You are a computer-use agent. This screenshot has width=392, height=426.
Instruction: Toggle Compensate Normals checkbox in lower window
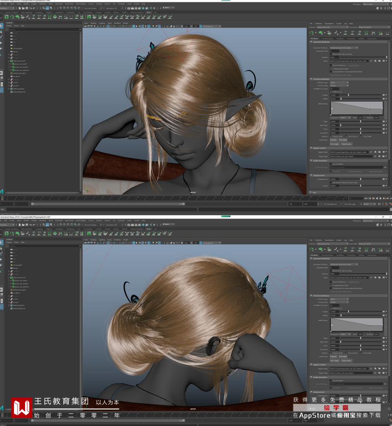point(331,285)
